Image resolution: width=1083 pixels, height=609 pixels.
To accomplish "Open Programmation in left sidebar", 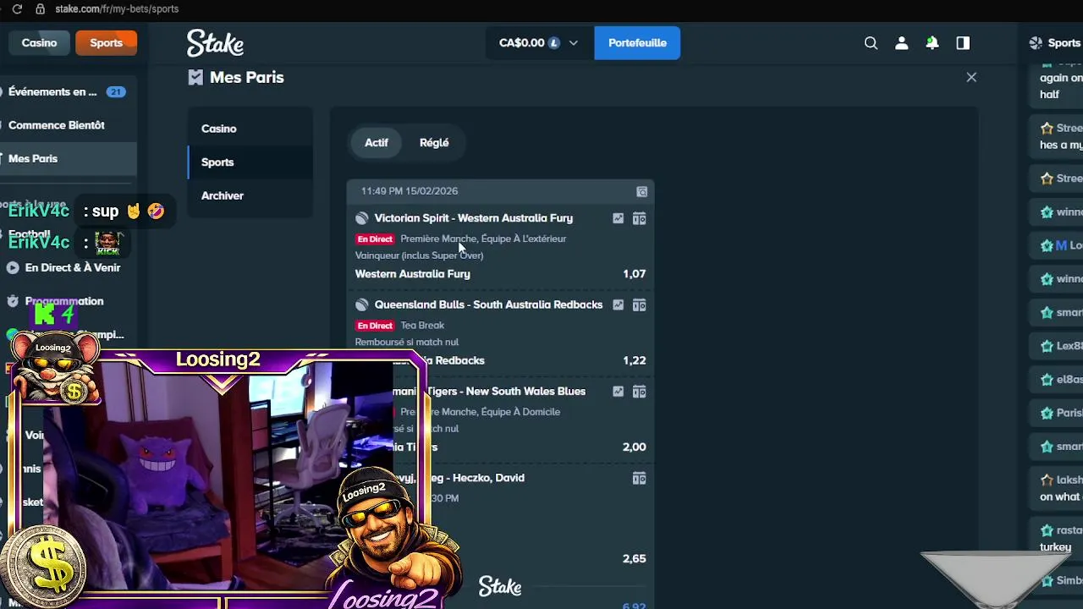I will [64, 301].
